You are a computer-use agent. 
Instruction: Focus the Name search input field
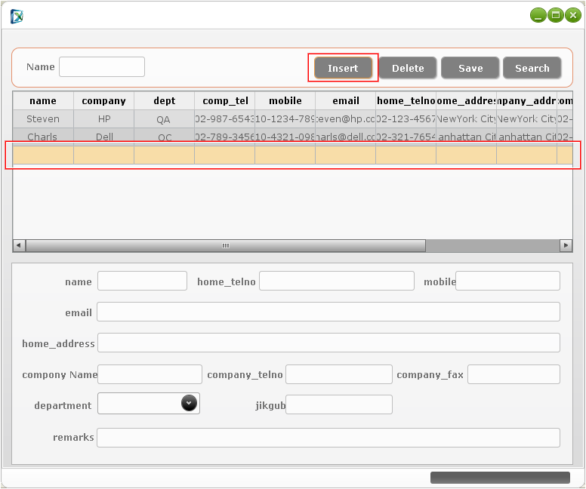[102, 67]
